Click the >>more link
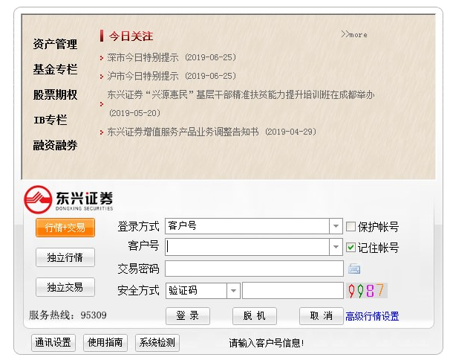Viewport: 450px width, 360px height. [354, 35]
